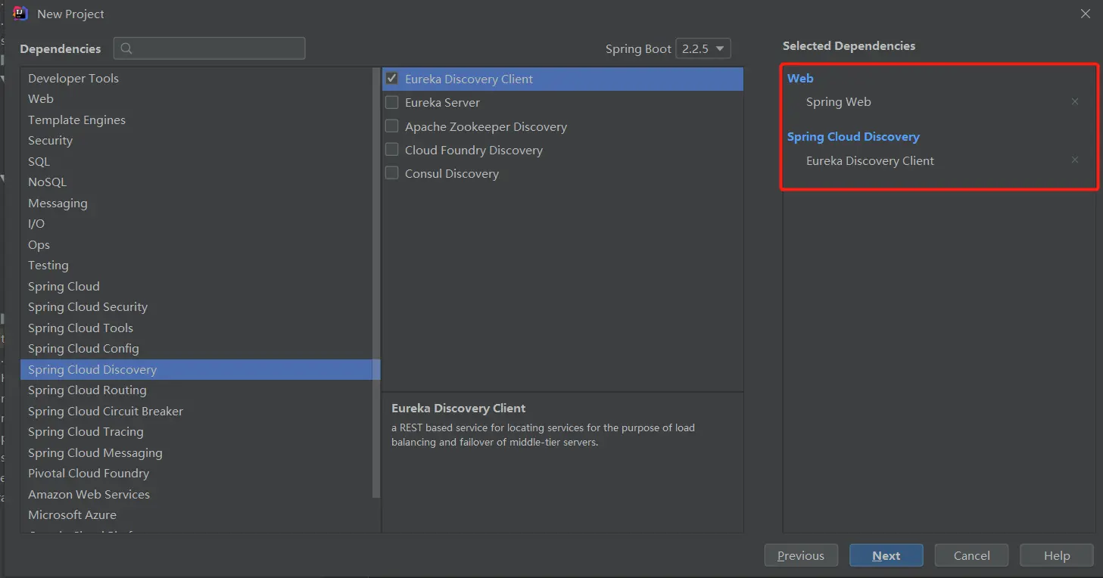Check the Cloud Foundry Discovery option
This screenshot has height=578, width=1103.
pos(392,150)
